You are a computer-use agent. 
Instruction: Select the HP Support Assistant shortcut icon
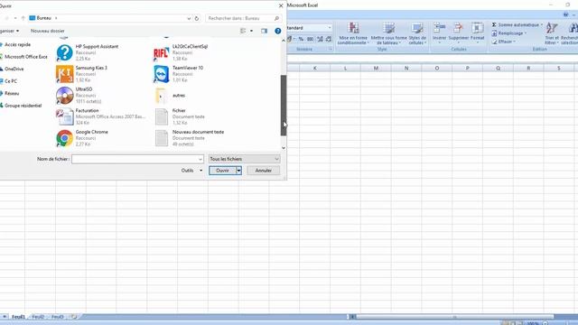[x=64, y=52]
